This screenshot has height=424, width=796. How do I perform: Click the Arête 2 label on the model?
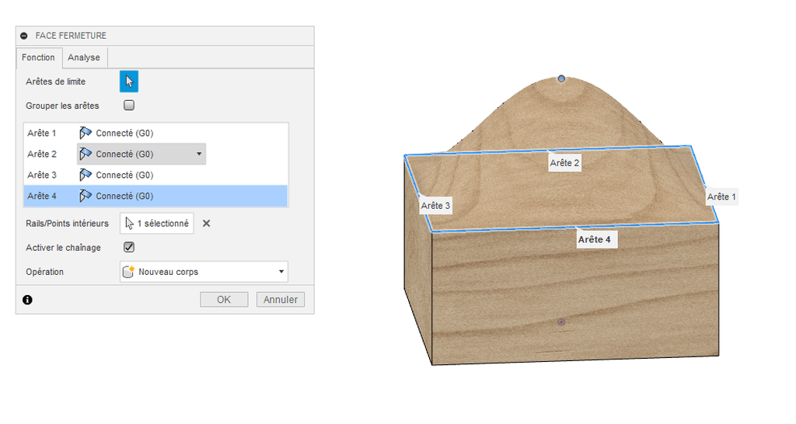[x=564, y=163]
